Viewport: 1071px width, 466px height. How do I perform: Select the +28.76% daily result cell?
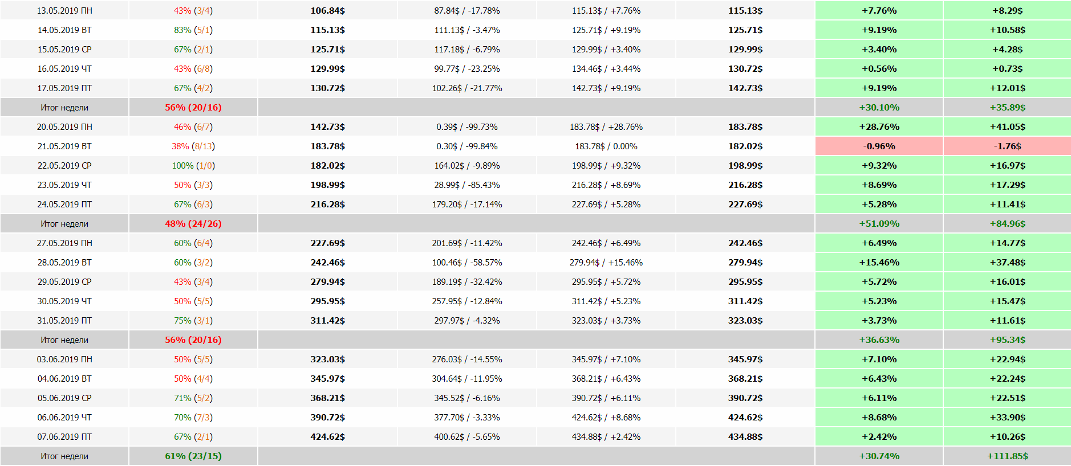point(879,127)
